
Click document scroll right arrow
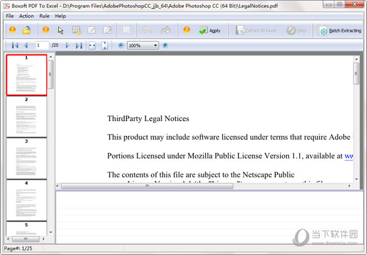point(349,186)
